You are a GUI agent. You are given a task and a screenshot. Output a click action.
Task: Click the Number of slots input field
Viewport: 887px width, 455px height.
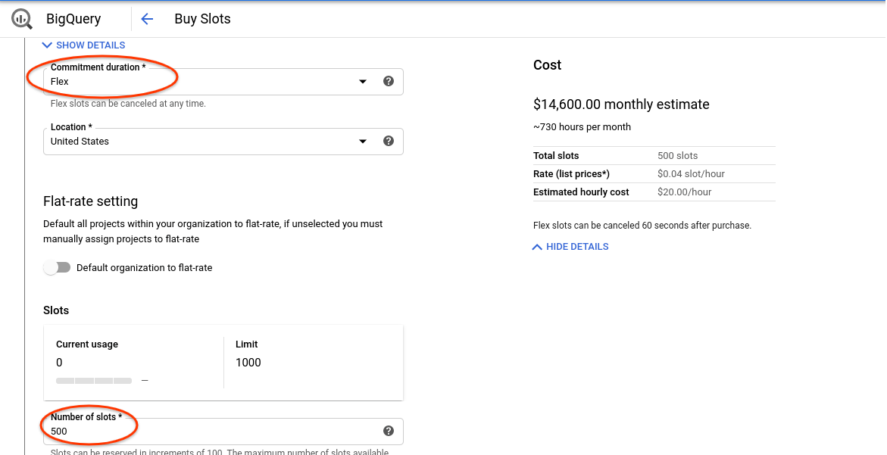click(212, 432)
